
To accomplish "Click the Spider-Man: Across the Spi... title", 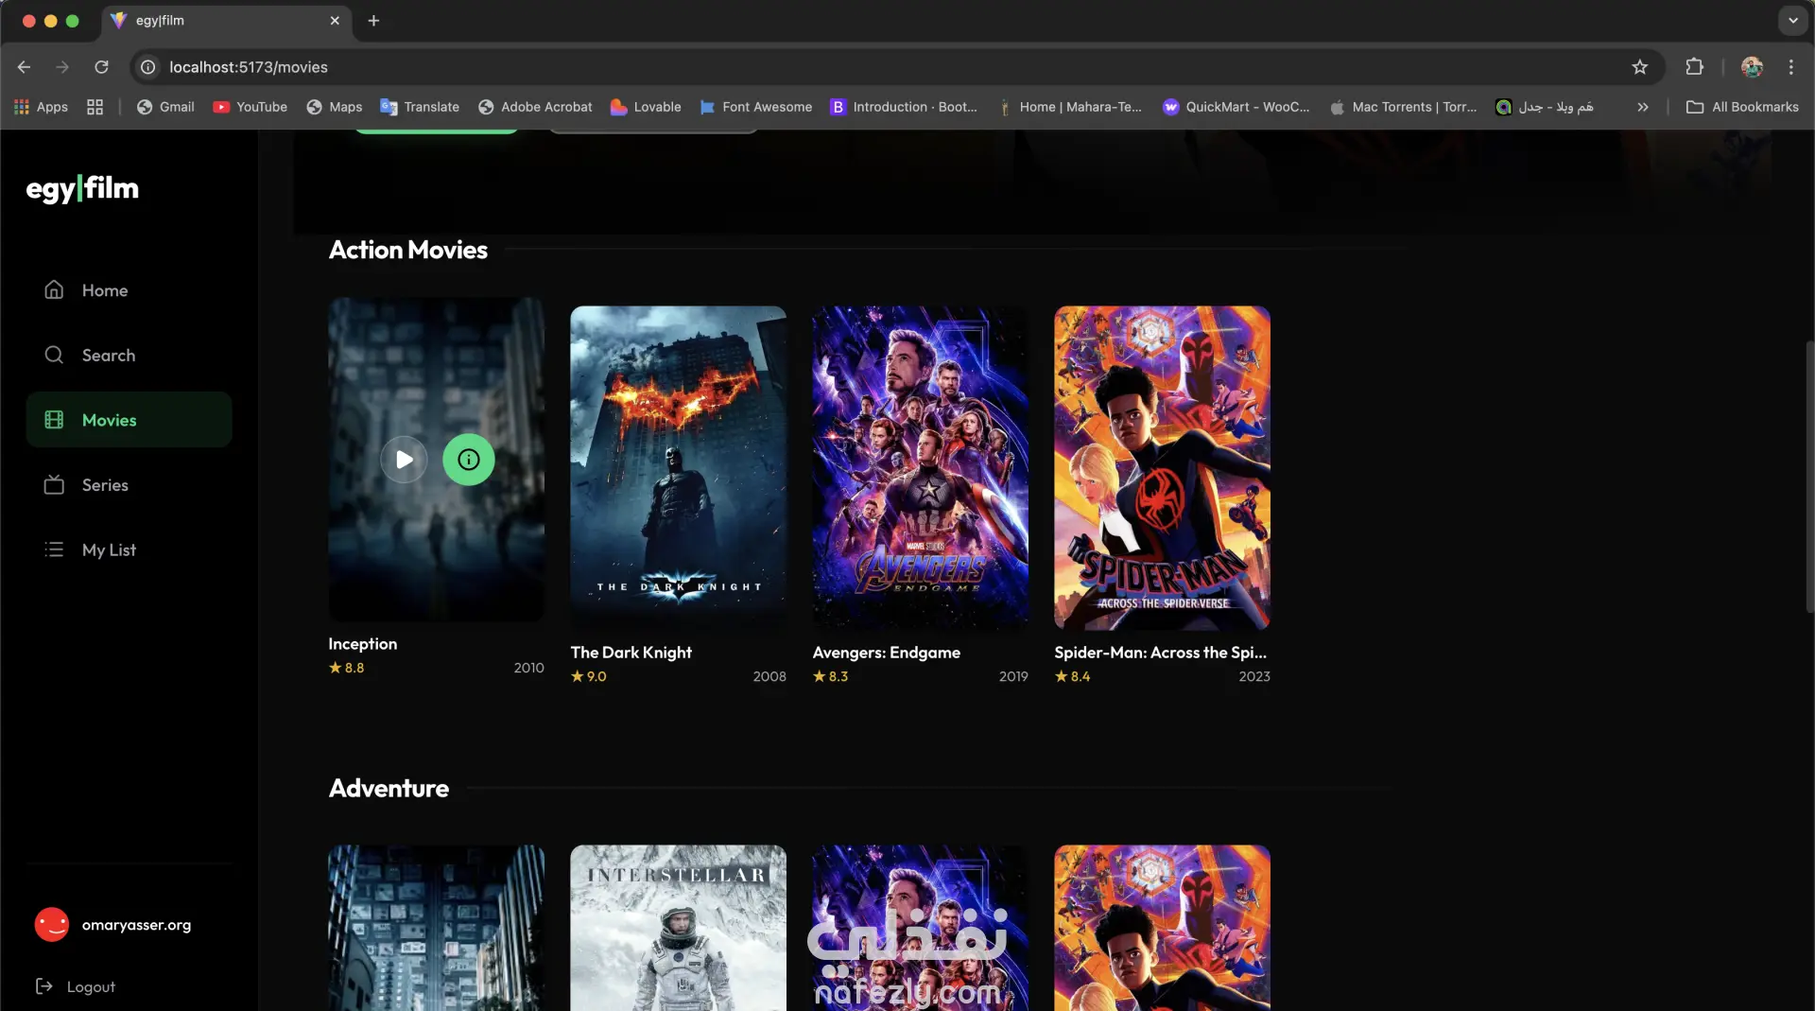I will coord(1160,653).
